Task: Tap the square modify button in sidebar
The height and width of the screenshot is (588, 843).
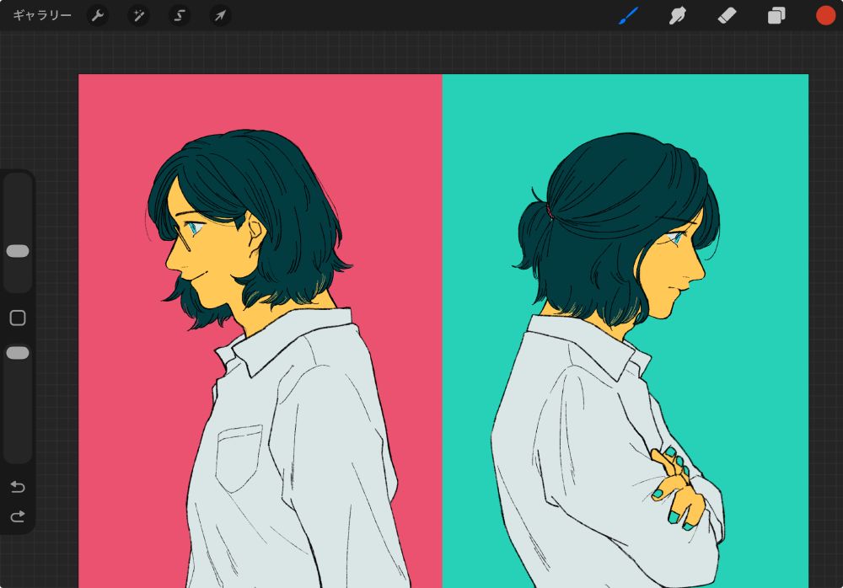Action: pyautogui.click(x=18, y=318)
